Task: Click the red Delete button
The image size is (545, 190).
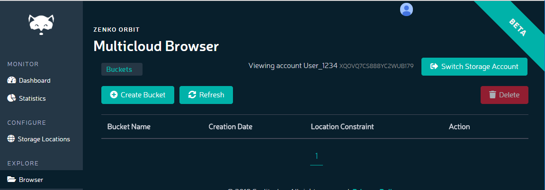Action: (504, 95)
